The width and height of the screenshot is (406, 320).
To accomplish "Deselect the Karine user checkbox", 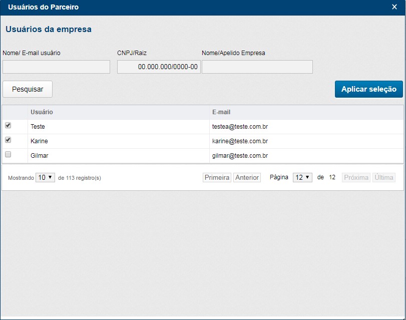I will (8, 140).
